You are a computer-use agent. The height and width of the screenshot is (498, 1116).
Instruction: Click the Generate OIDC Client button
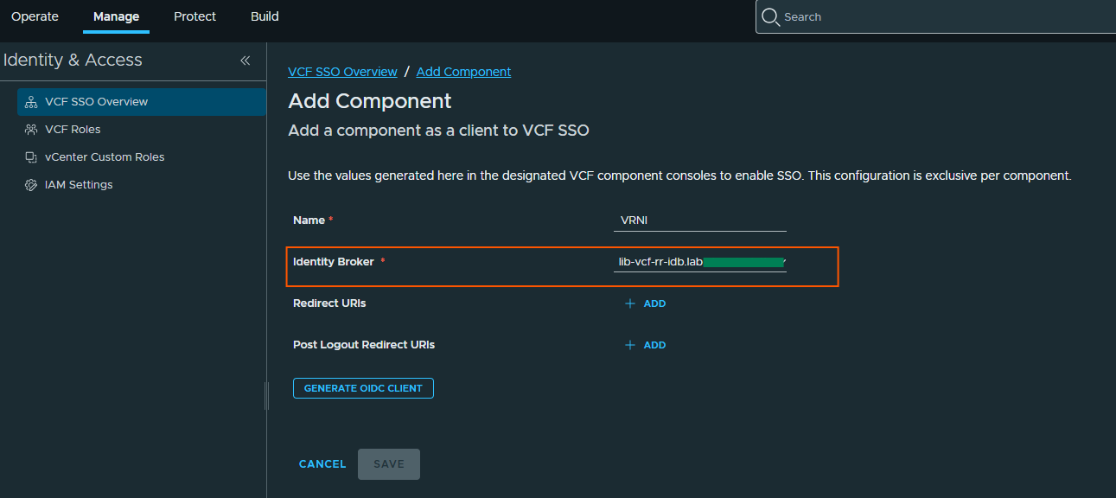pos(363,388)
